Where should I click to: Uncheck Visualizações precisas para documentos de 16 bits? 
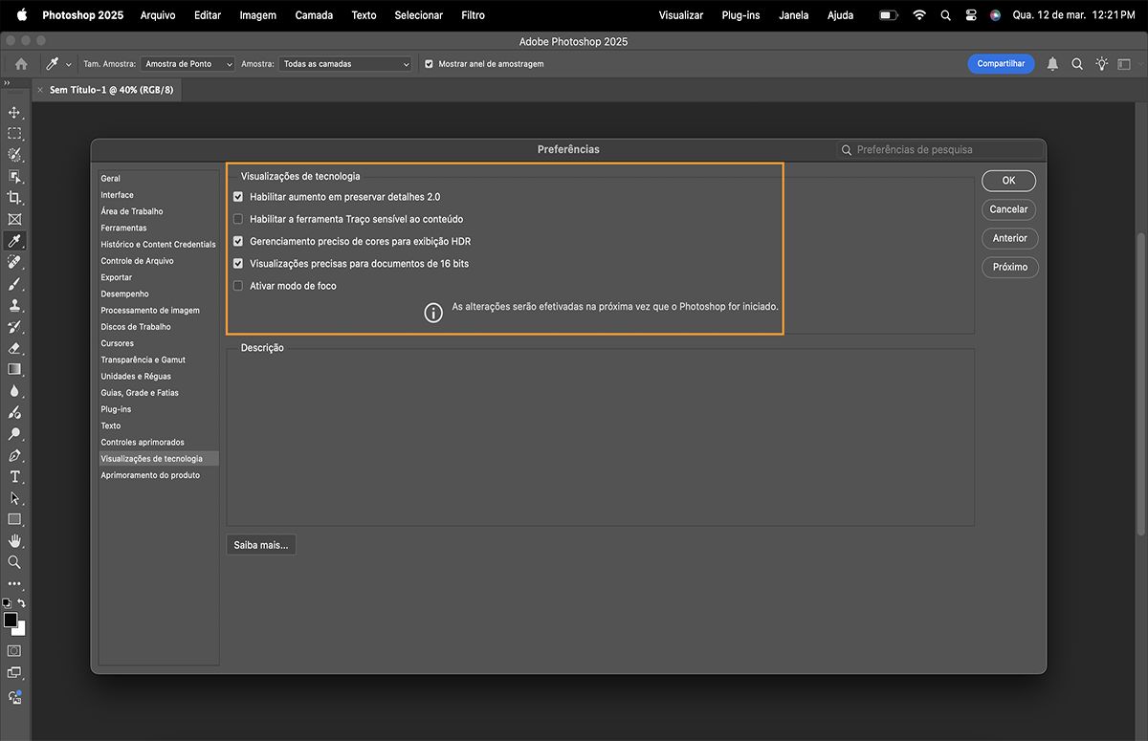[x=238, y=264]
